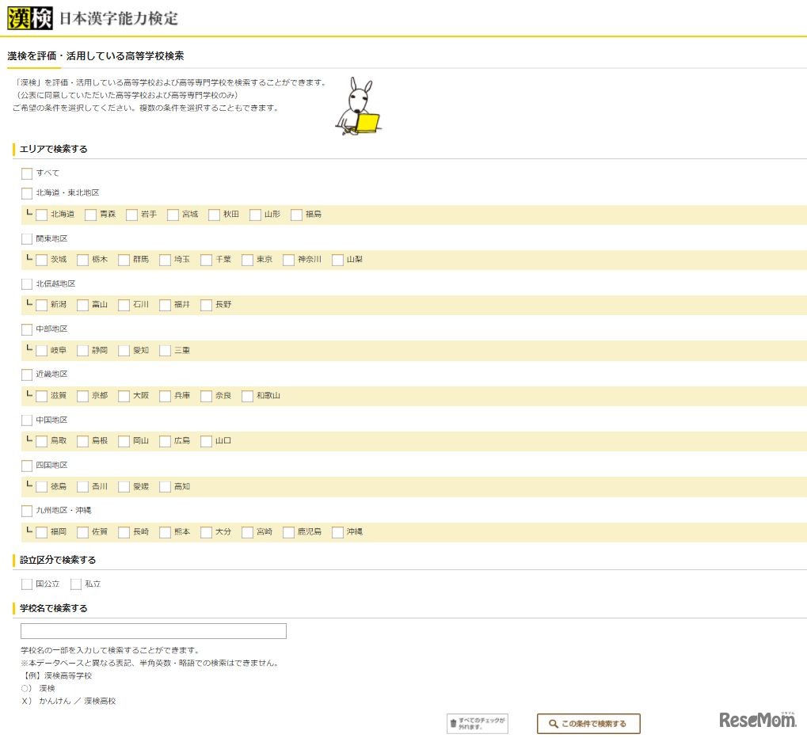Select the 福岡 checkbox
Viewport: 807px width, 738px height.
pyautogui.click(x=42, y=532)
